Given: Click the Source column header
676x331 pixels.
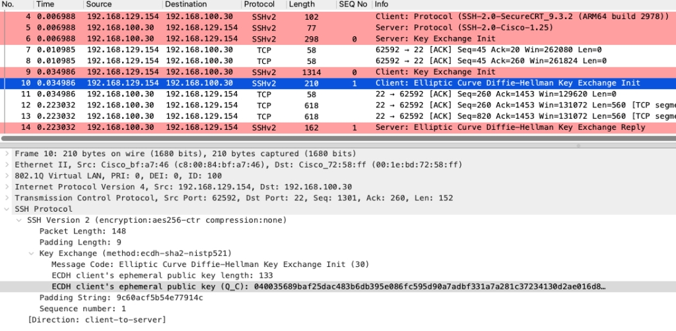Looking at the screenshot, I should (x=99, y=5).
